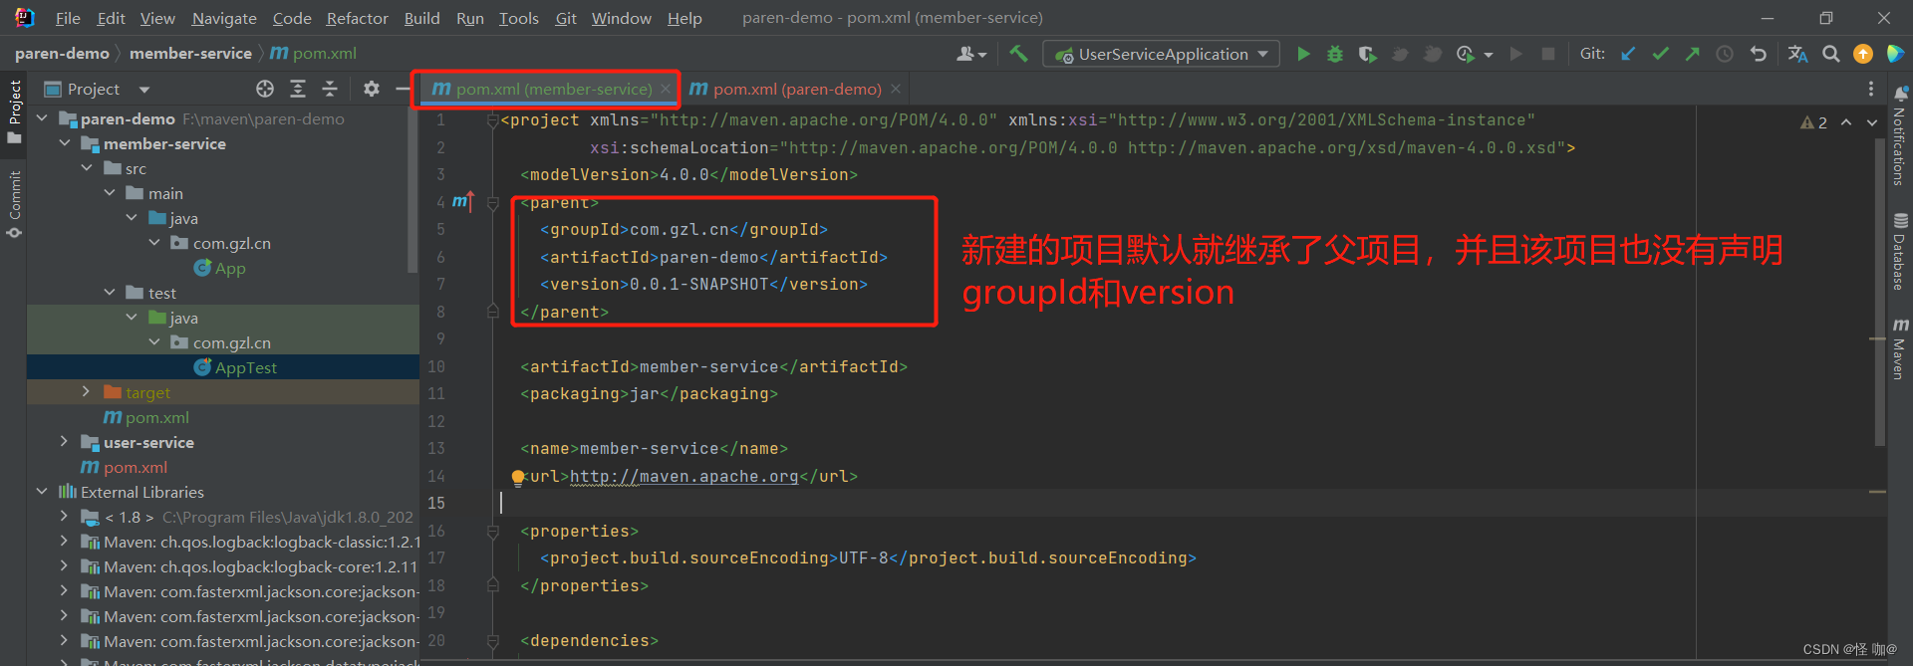Screen dimensions: 1913x666
Task: Collapse the member-service module node
Action: point(65,143)
